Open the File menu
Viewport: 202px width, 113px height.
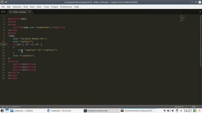[x=3, y=7]
